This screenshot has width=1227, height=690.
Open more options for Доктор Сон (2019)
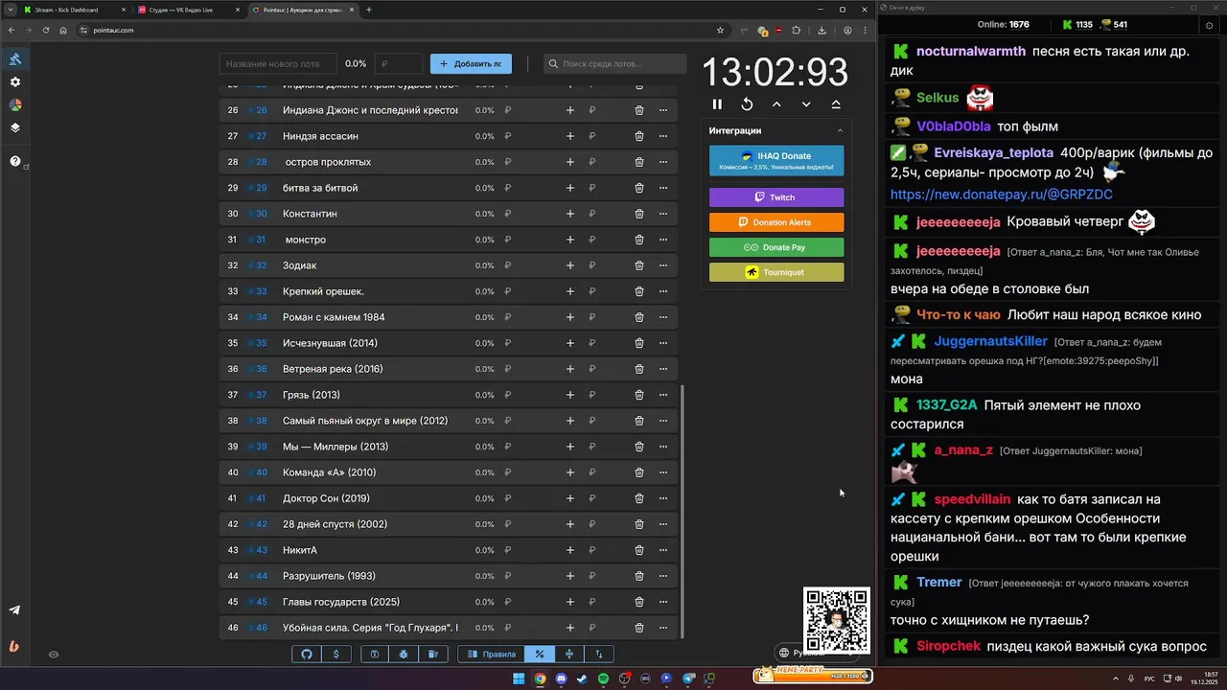coord(662,498)
